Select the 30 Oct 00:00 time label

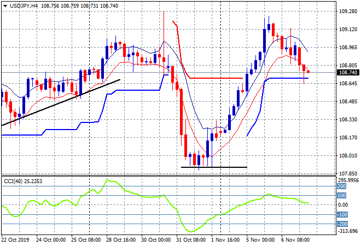click(156, 240)
